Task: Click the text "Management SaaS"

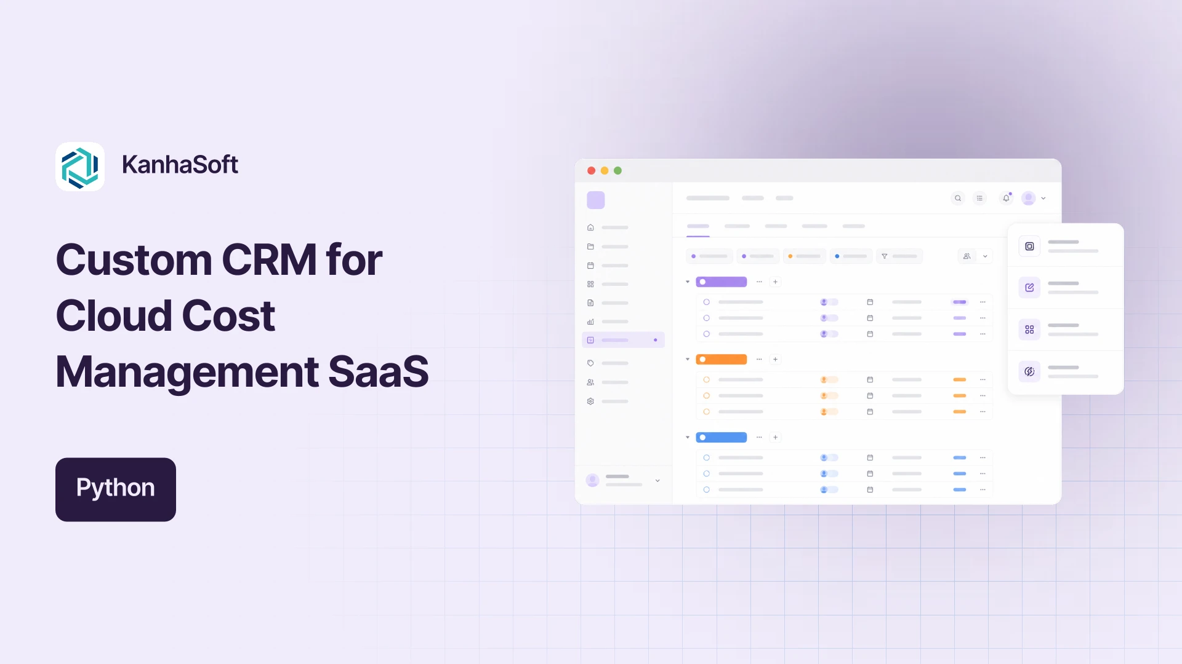Action: 242,372
